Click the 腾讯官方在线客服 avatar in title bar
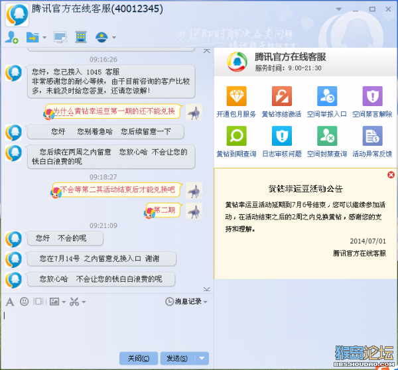The height and width of the screenshot is (370, 398). 17,15
